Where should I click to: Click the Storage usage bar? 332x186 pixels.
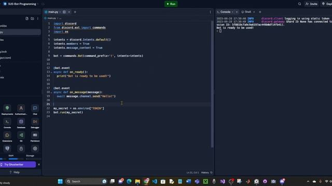pyautogui.click(x=33, y=159)
